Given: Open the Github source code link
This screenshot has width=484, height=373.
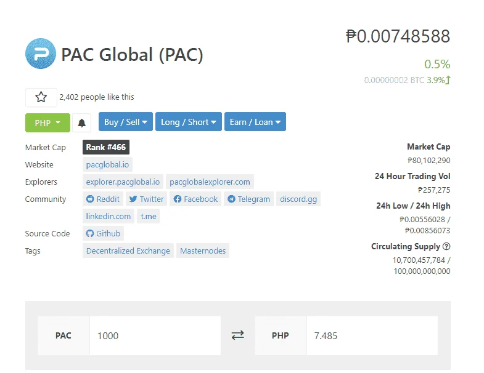Looking at the screenshot, I should point(103,234).
